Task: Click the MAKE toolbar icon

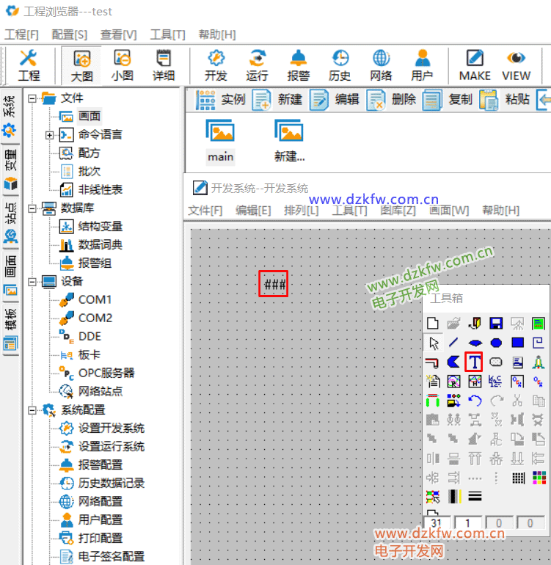Action: point(475,65)
